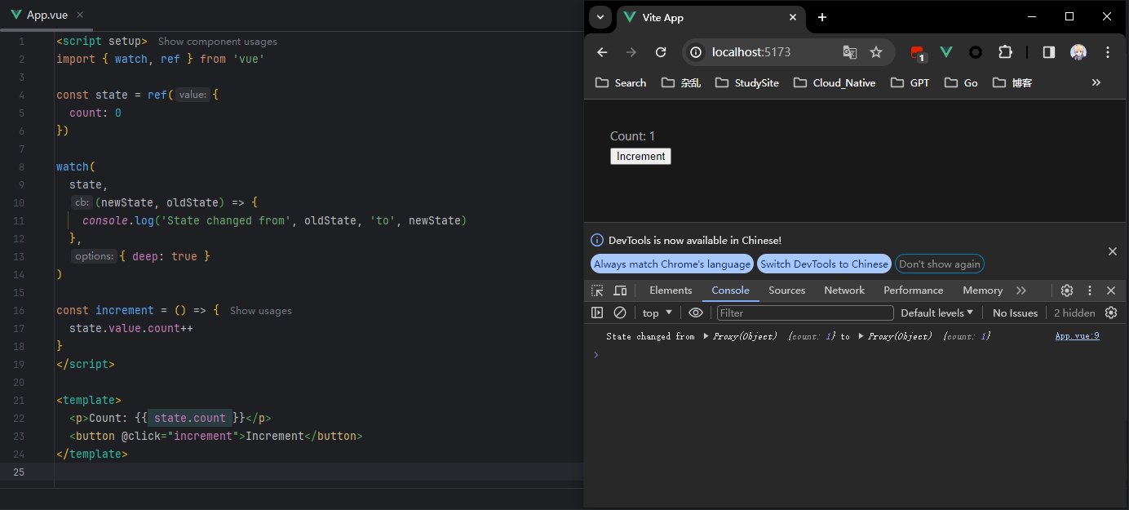
Task: Click the '2 hidden' messages label
Action: coord(1074,313)
